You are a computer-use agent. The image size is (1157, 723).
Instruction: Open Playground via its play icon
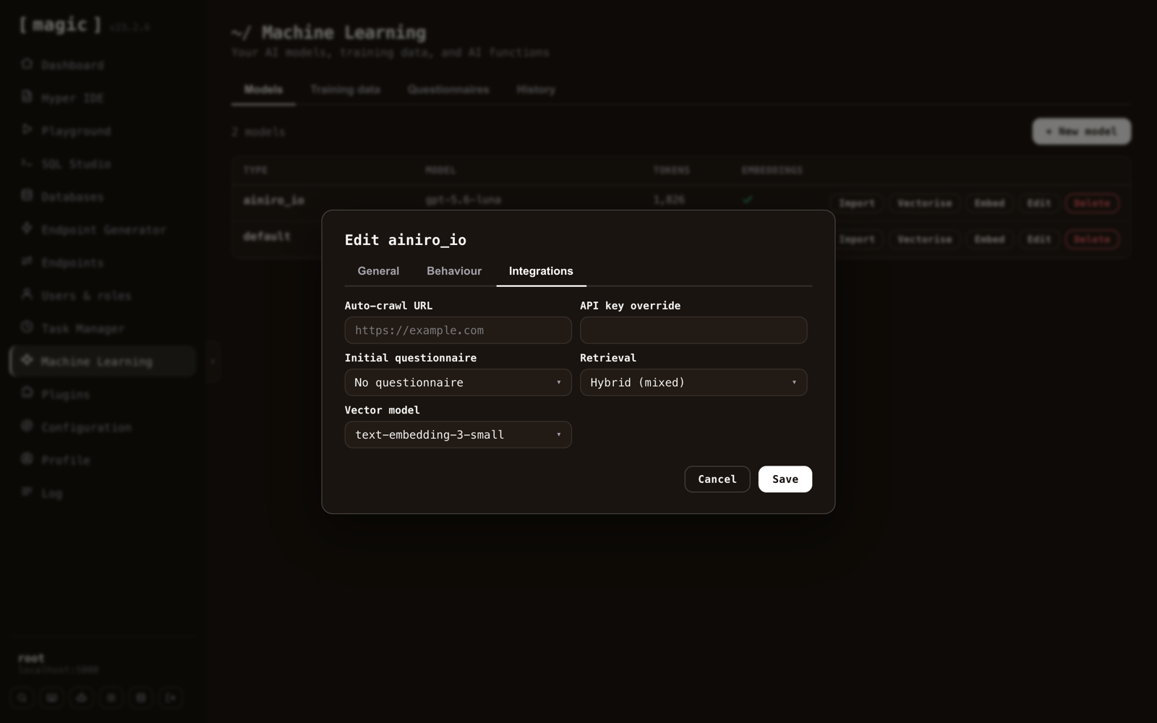click(27, 130)
